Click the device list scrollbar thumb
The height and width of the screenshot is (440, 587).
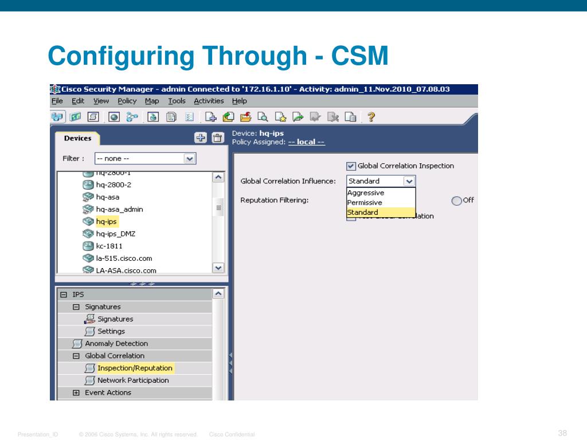218,207
